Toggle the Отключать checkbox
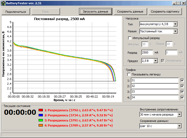The width and height of the screenshot is (187, 138). [x=162, y=61]
